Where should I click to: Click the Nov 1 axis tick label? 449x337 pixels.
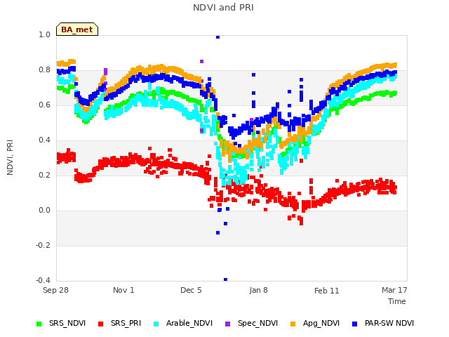123,290
